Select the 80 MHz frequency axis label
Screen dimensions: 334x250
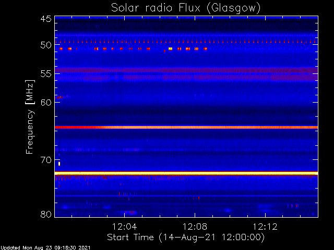click(x=46, y=214)
